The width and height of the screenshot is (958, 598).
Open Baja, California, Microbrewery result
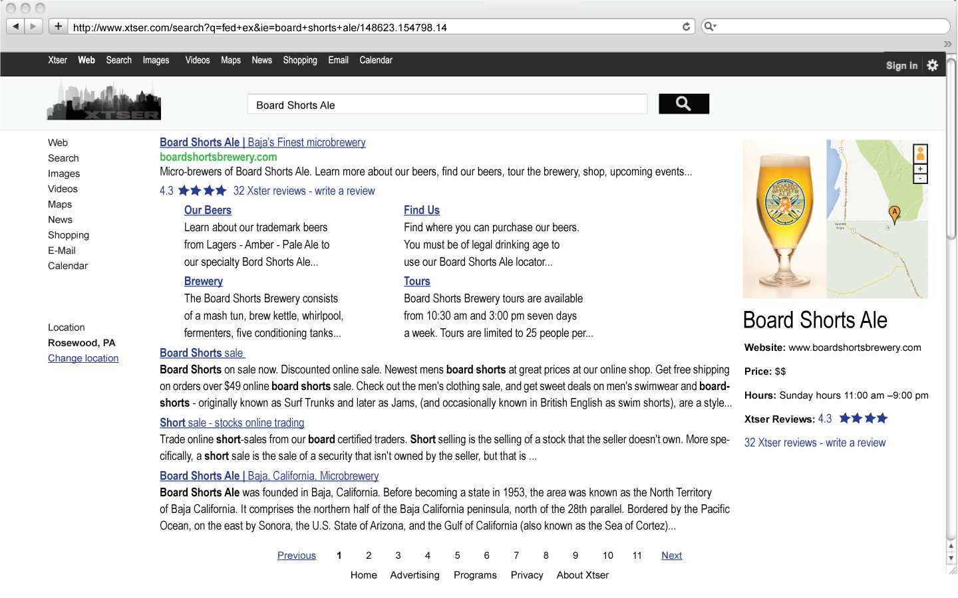click(269, 476)
